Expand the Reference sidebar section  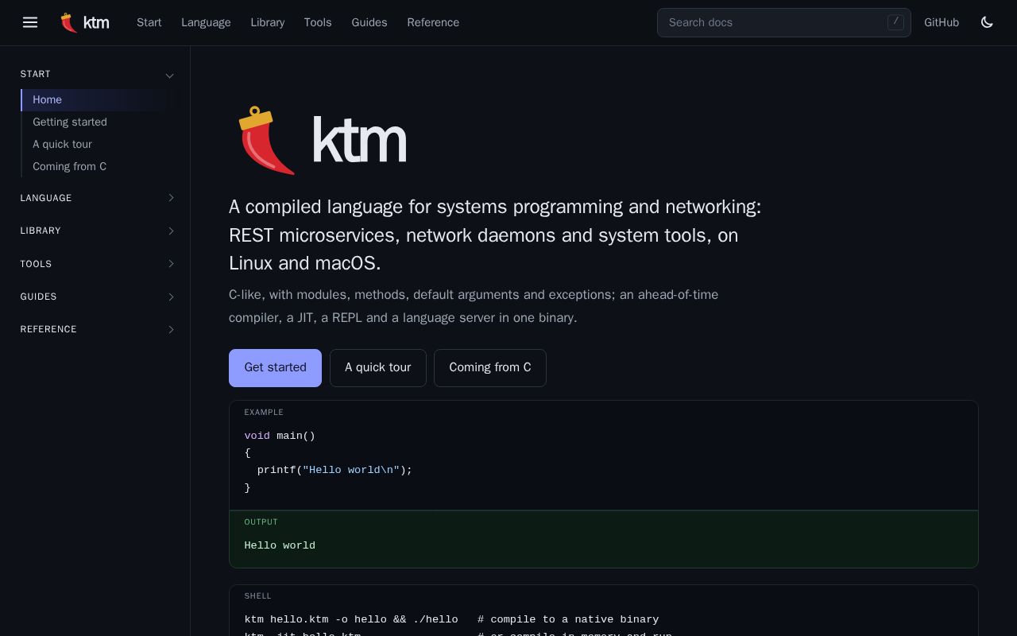(x=98, y=329)
